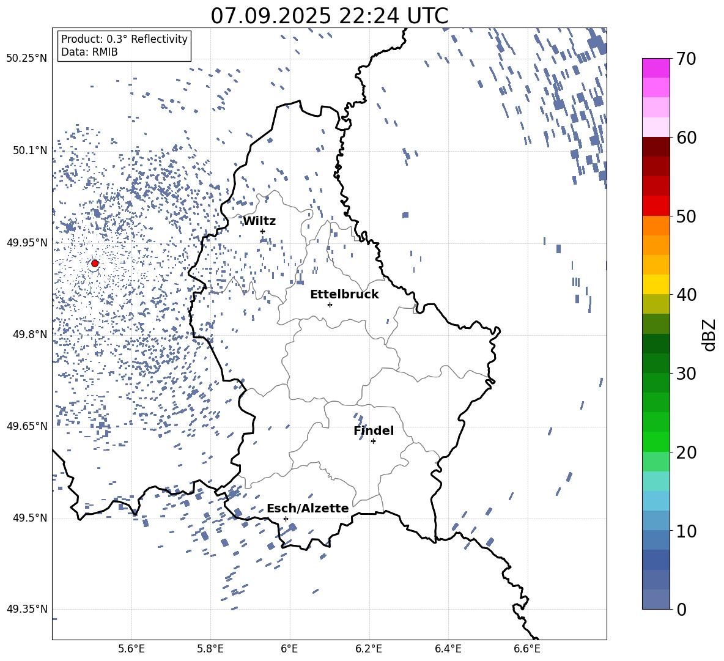Click the colorbar tick label 20
Viewport: 724px width, 661px height.
pos(687,452)
